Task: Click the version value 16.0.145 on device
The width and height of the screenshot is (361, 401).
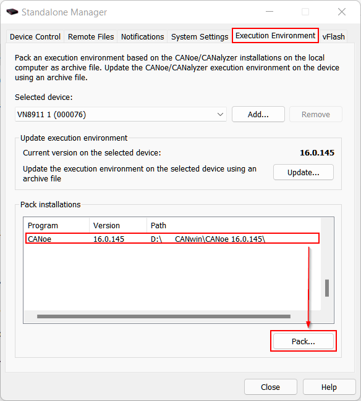Action: [317, 152]
